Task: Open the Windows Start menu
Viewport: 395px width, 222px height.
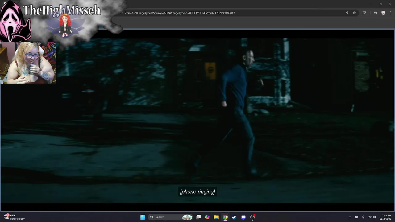Action: pyautogui.click(x=143, y=217)
